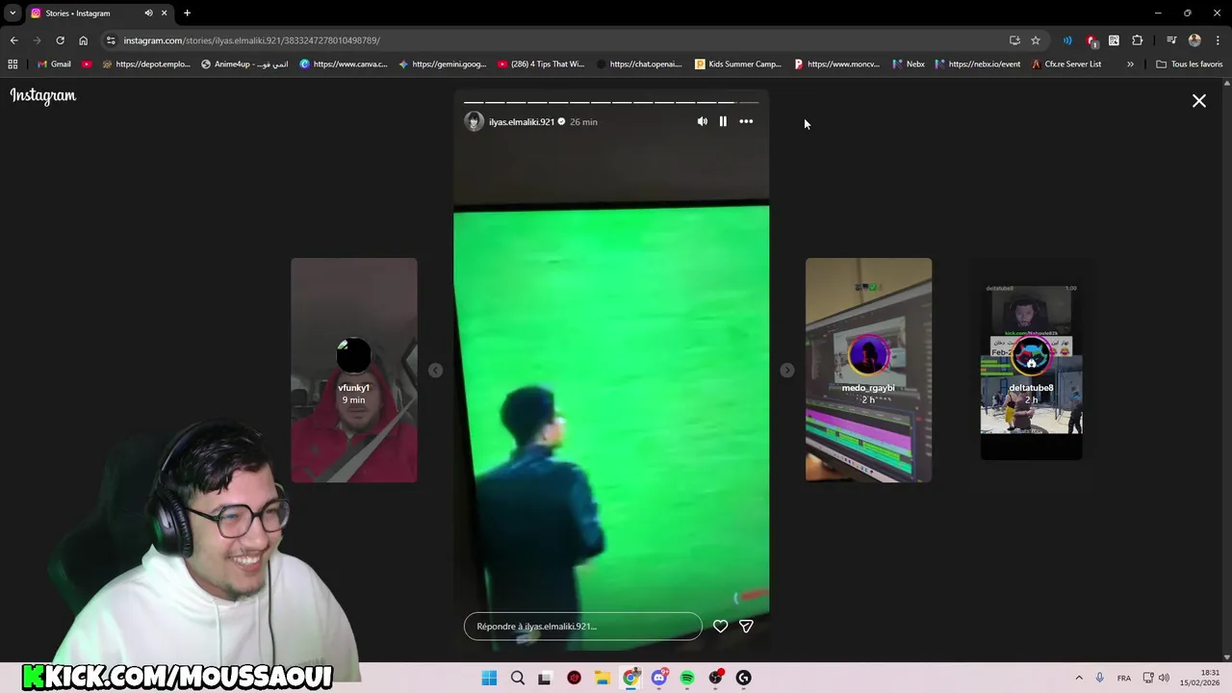Image resolution: width=1232 pixels, height=693 pixels.
Task: Open Windows taskbar search
Action: tap(518, 678)
